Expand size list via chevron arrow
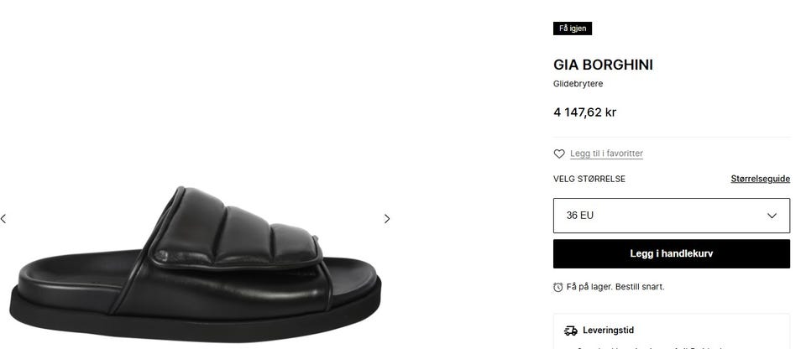This screenshot has width=806, height=349. [x=772, y=216]
